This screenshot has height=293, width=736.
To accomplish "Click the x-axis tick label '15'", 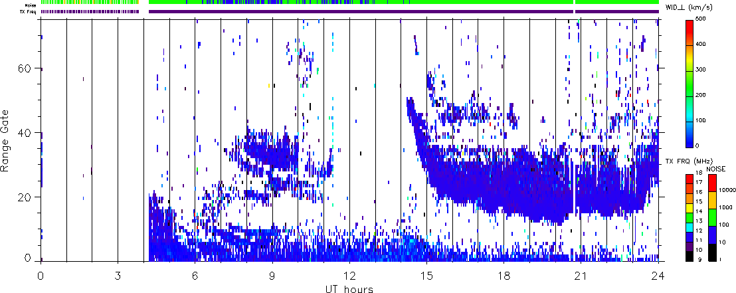I will [426, 275].
